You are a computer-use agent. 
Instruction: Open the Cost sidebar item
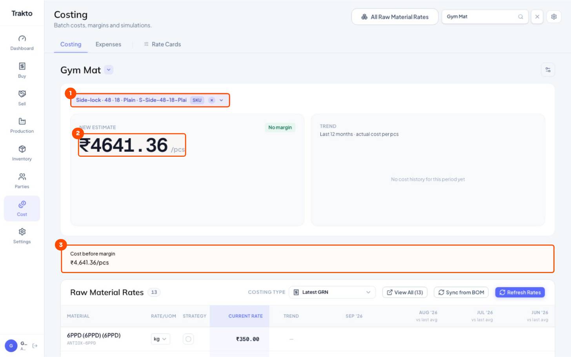(22, 208)
